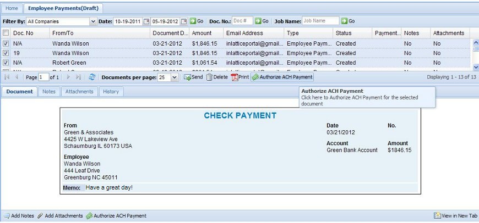This screenshot has width=479, height=223.
Task: Toggle the select-all checkbox in the grid header
Action: click(x=6, y=34)
